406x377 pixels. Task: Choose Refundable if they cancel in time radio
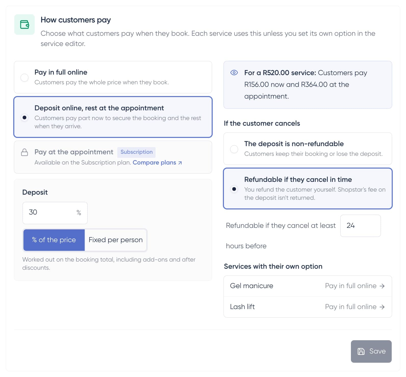(x=234, y=189)
